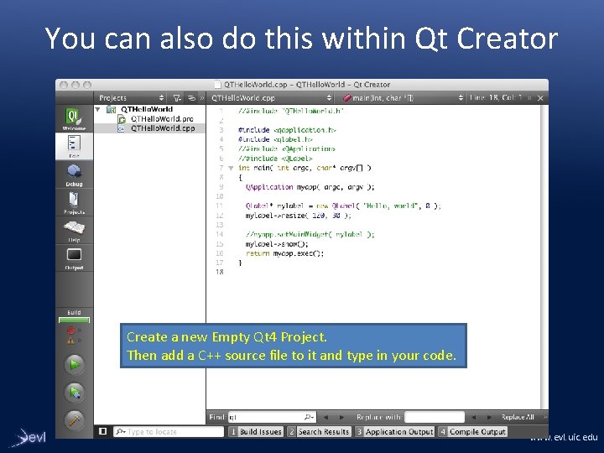This screenshot has width=604, height=453.
Task: Click the synchronize with editor icon
Action: click(191, 98)
